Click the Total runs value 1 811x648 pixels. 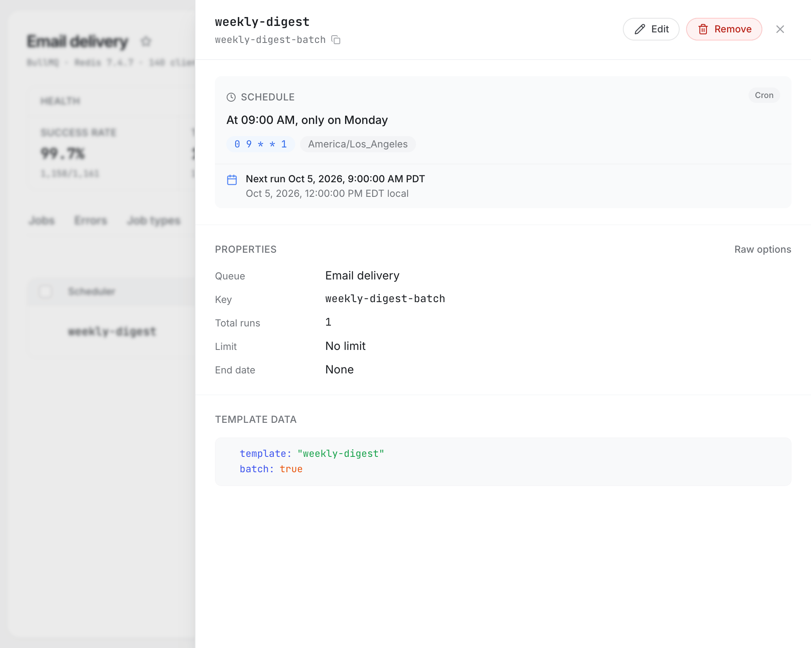(x=328, y=322)
